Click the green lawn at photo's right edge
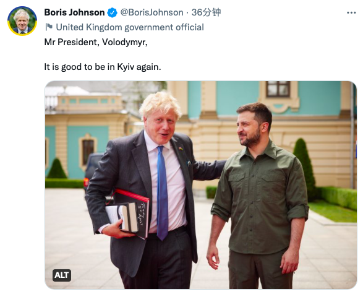 (335, 212)
